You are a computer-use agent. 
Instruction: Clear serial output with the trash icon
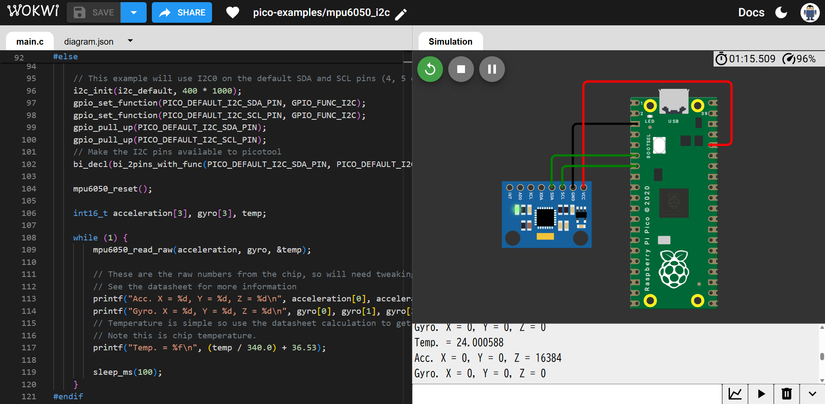pyautogui.click(x=787, y=394)
